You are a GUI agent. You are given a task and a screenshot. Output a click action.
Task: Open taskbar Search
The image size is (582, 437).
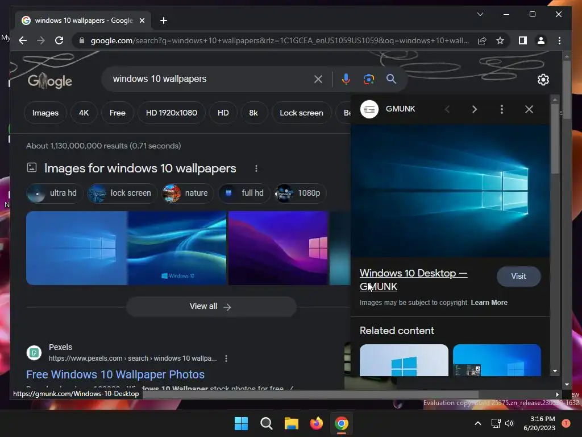tap(266, 423)
